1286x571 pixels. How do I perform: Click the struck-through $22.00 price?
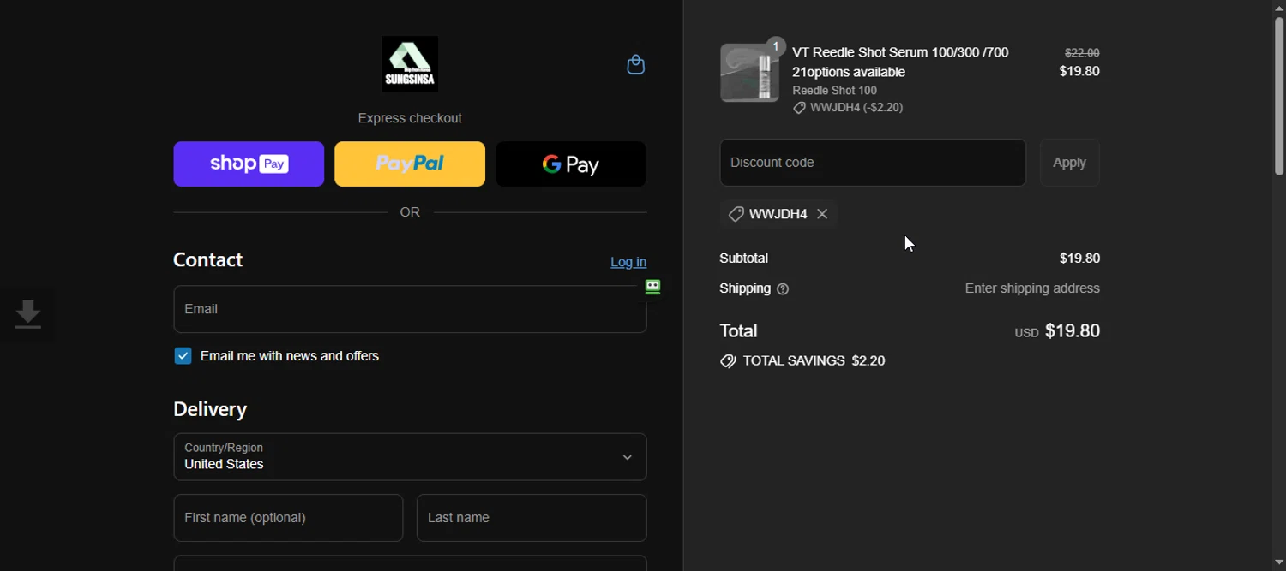[1082, 53]
